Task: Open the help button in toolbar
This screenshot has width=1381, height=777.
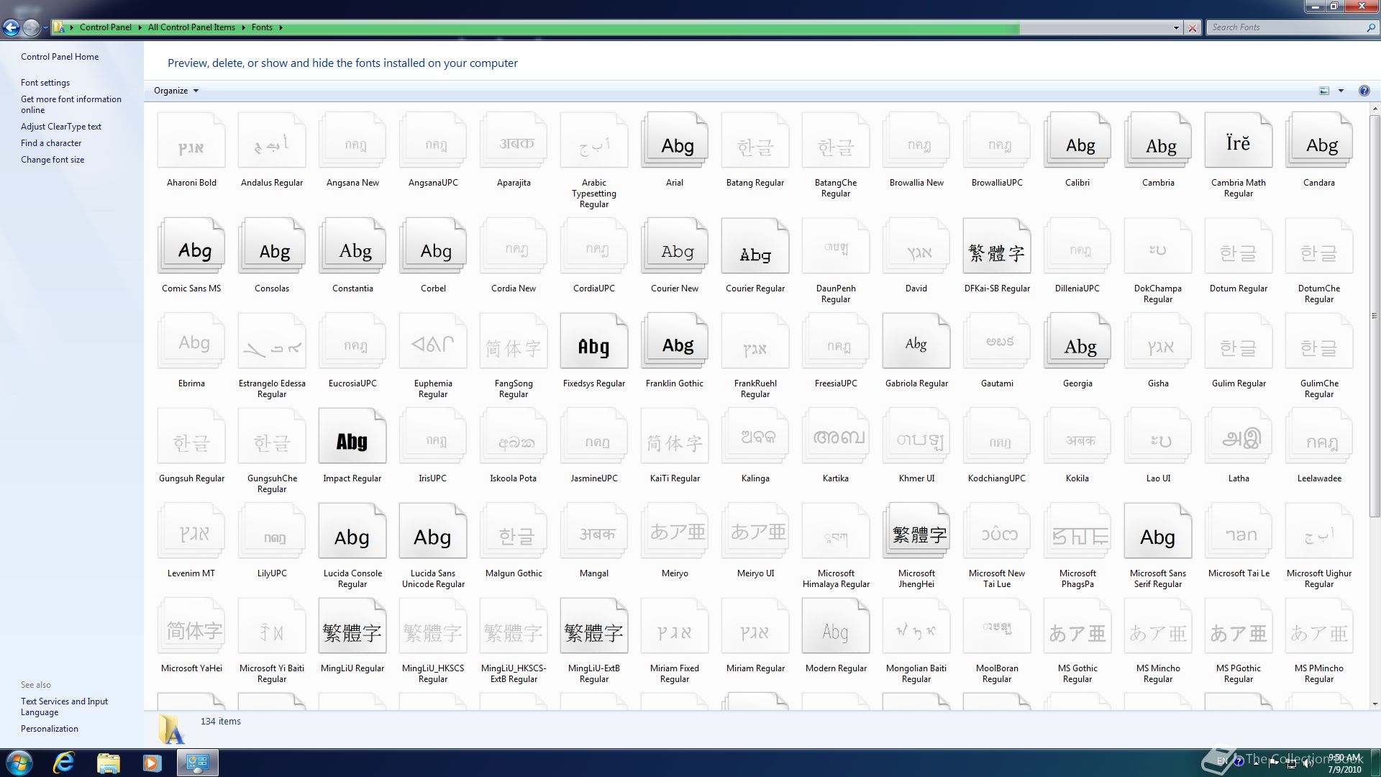Action: (1364, 91)
